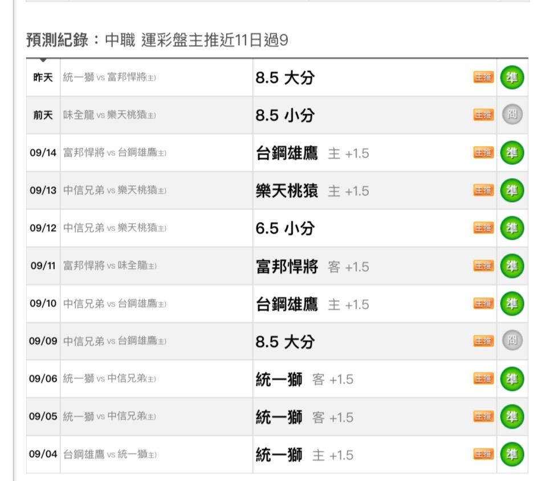Click the orange 主推 badge in 09/12 row
538x481 pixels.
tap(483, 228)
